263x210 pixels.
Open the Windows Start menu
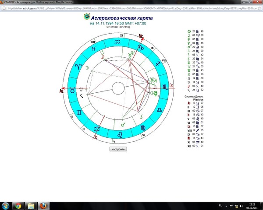(x=5, y=206)
